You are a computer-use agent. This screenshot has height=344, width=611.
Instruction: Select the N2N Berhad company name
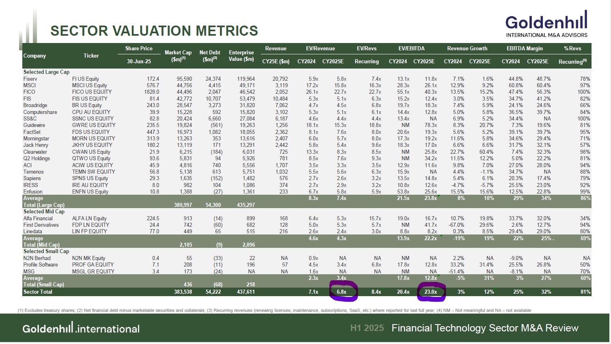click(x=37, y=258)
